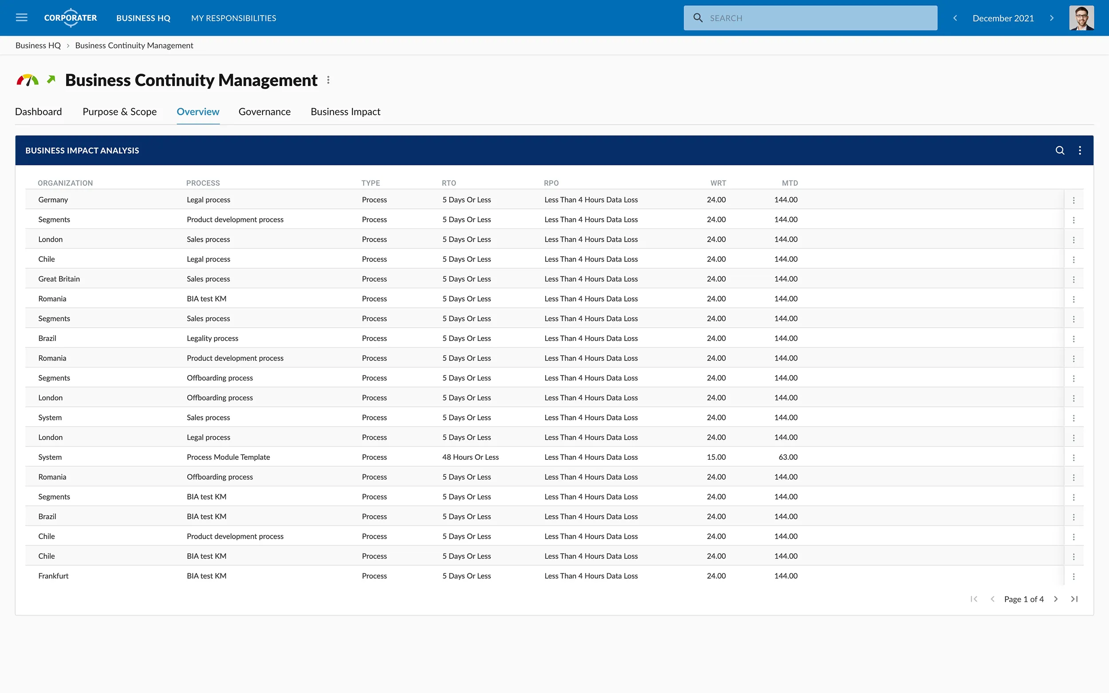Viewport: 1109px width, 693px height.
Task: Open the hamburger navigation menu
Action: (22, 18)
